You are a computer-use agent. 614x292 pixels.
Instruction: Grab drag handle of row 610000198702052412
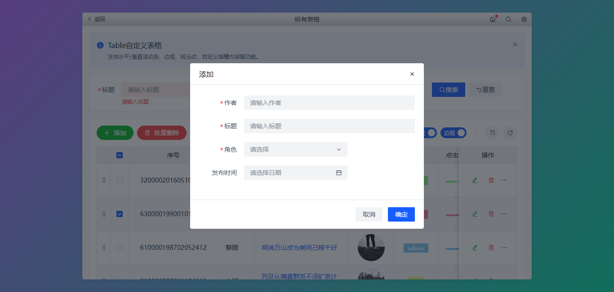(x=104, y=248)
